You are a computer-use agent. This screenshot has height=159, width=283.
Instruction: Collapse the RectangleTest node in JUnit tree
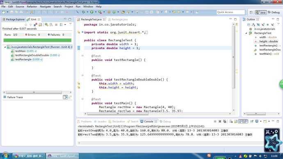[5, 47]
